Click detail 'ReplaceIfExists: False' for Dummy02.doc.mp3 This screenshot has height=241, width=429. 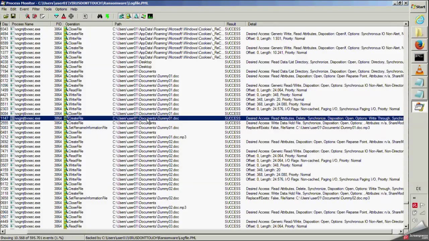308,198
